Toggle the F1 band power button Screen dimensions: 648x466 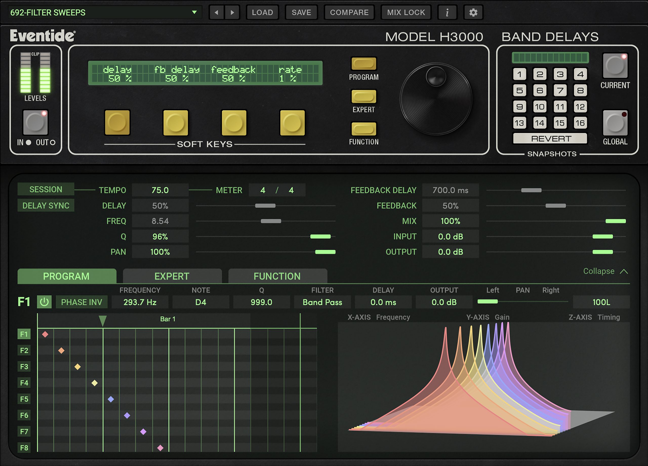coord(44,302)
